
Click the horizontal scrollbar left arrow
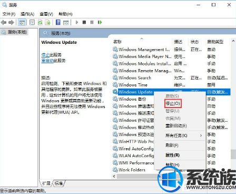[x=114, y=176]
